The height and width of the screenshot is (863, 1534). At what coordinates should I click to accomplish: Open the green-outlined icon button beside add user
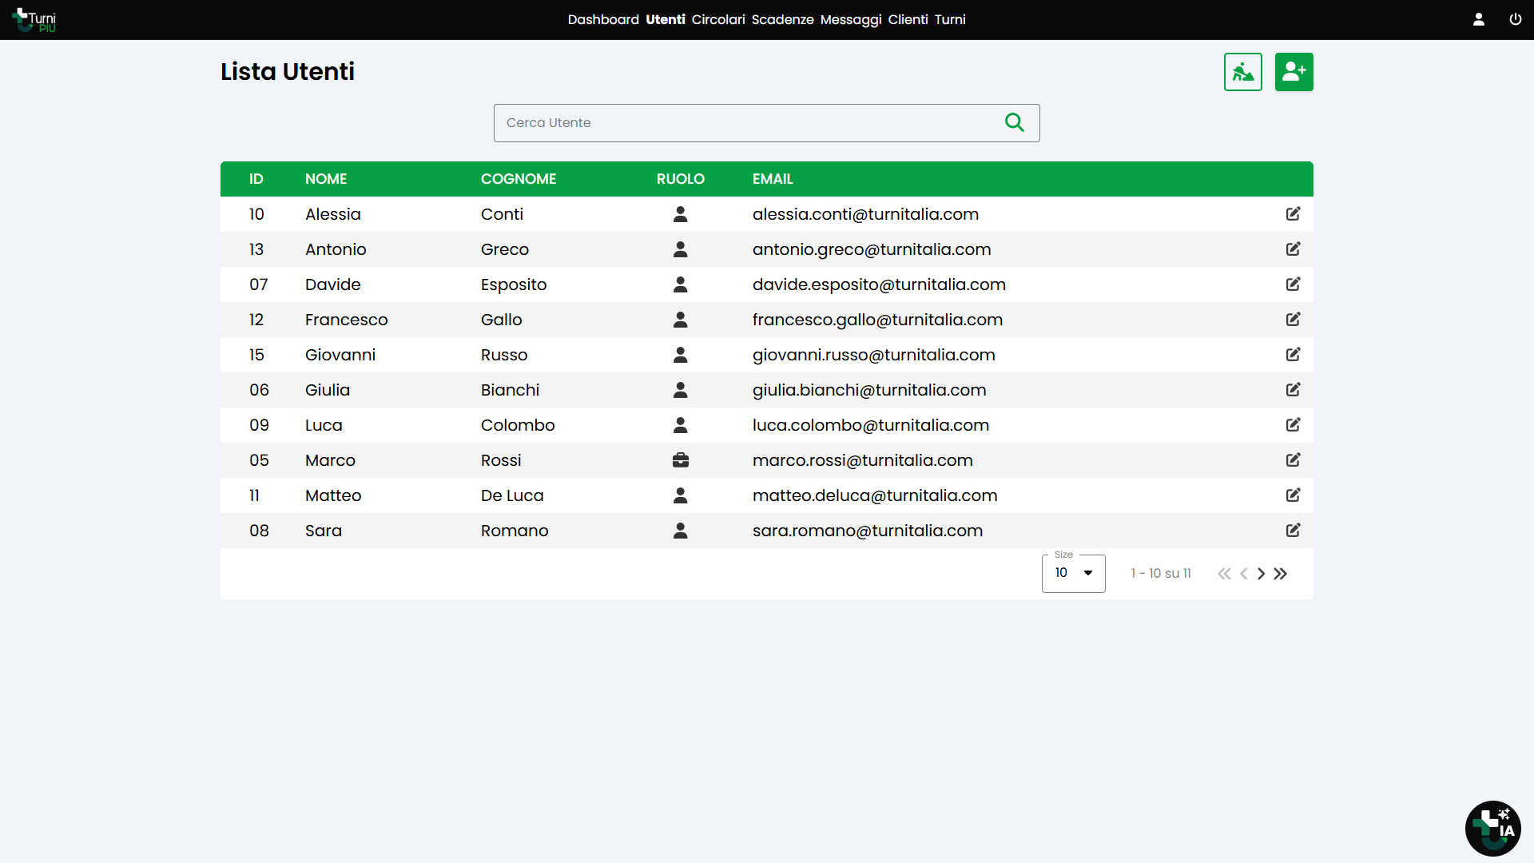(1243, 72)
